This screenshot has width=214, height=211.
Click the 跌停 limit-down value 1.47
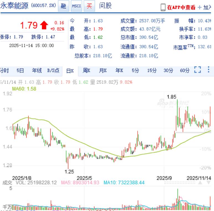pos(50,37)
